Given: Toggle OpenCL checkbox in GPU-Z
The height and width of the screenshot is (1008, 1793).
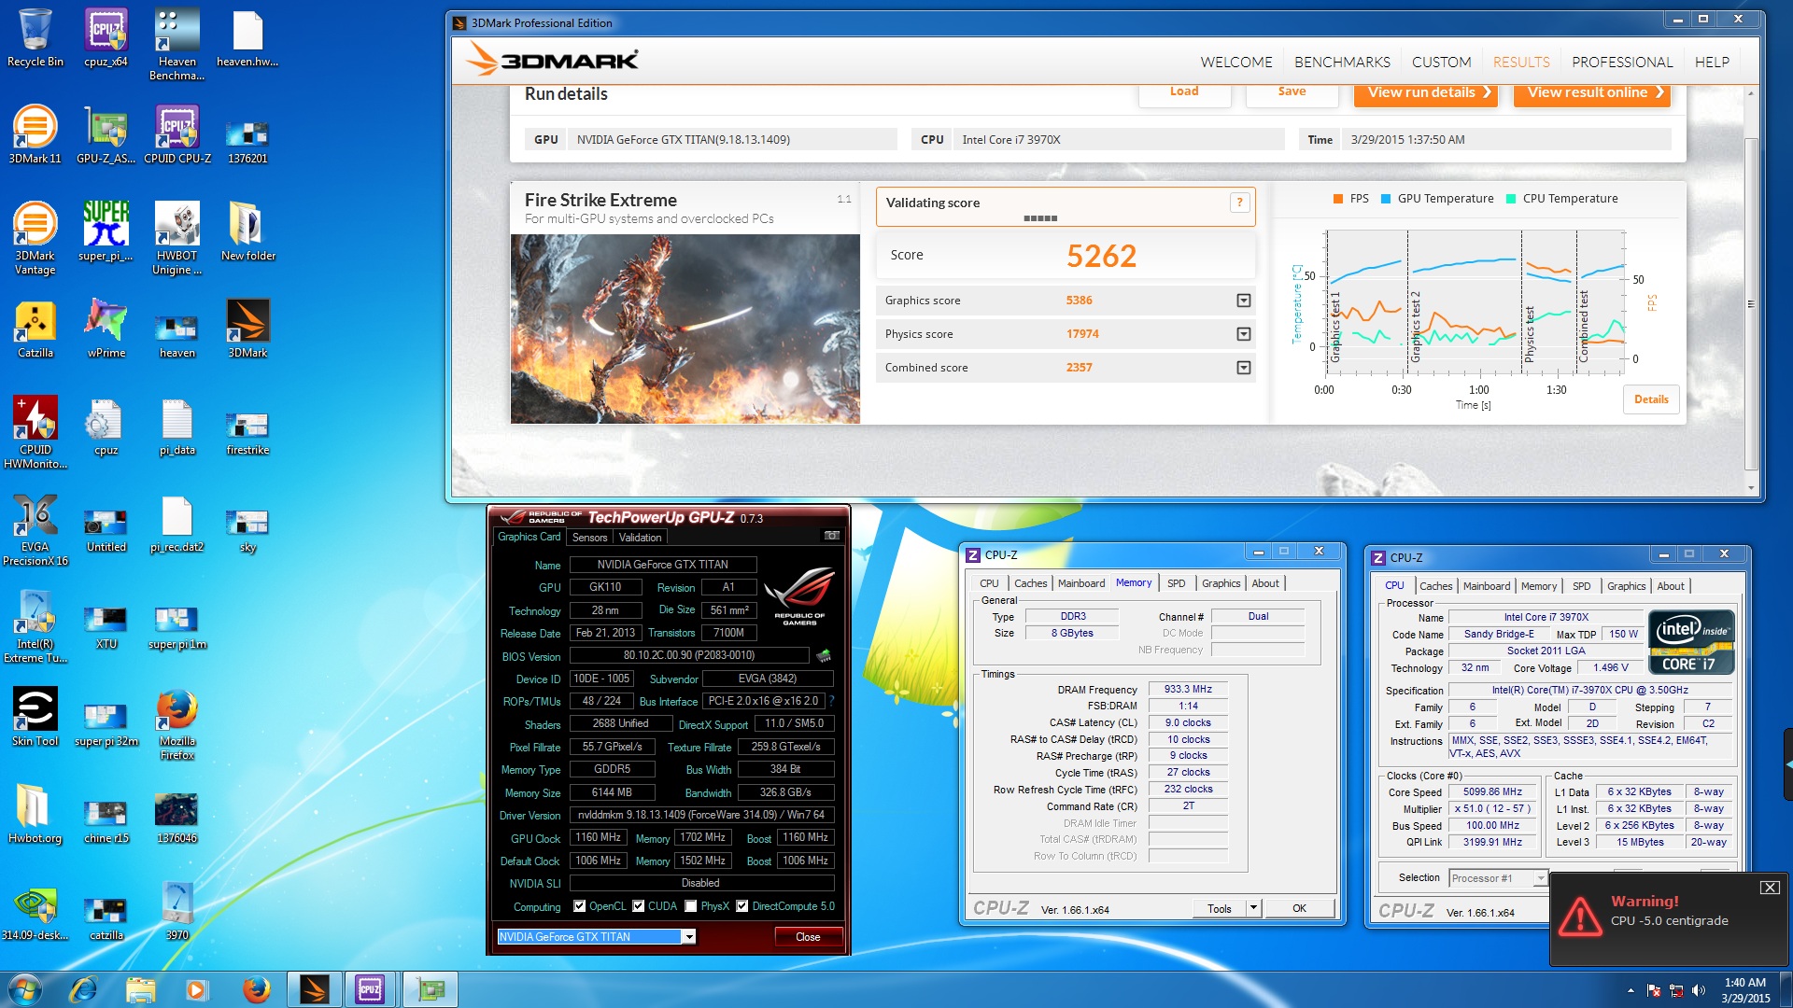Looking at the screenshot, I should (579, 906).
